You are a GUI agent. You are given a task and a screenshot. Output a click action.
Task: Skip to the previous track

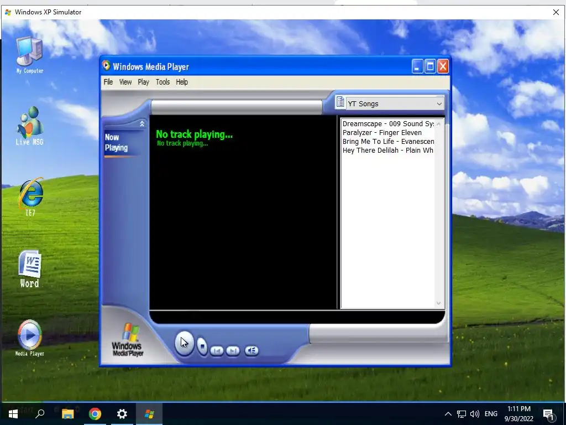click(x=217, y=350)
